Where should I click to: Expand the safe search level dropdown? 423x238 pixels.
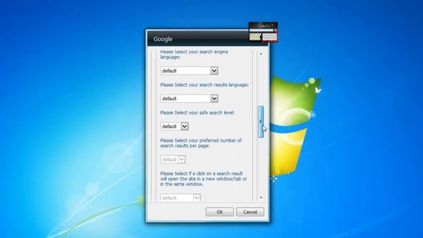click(174, 126)
